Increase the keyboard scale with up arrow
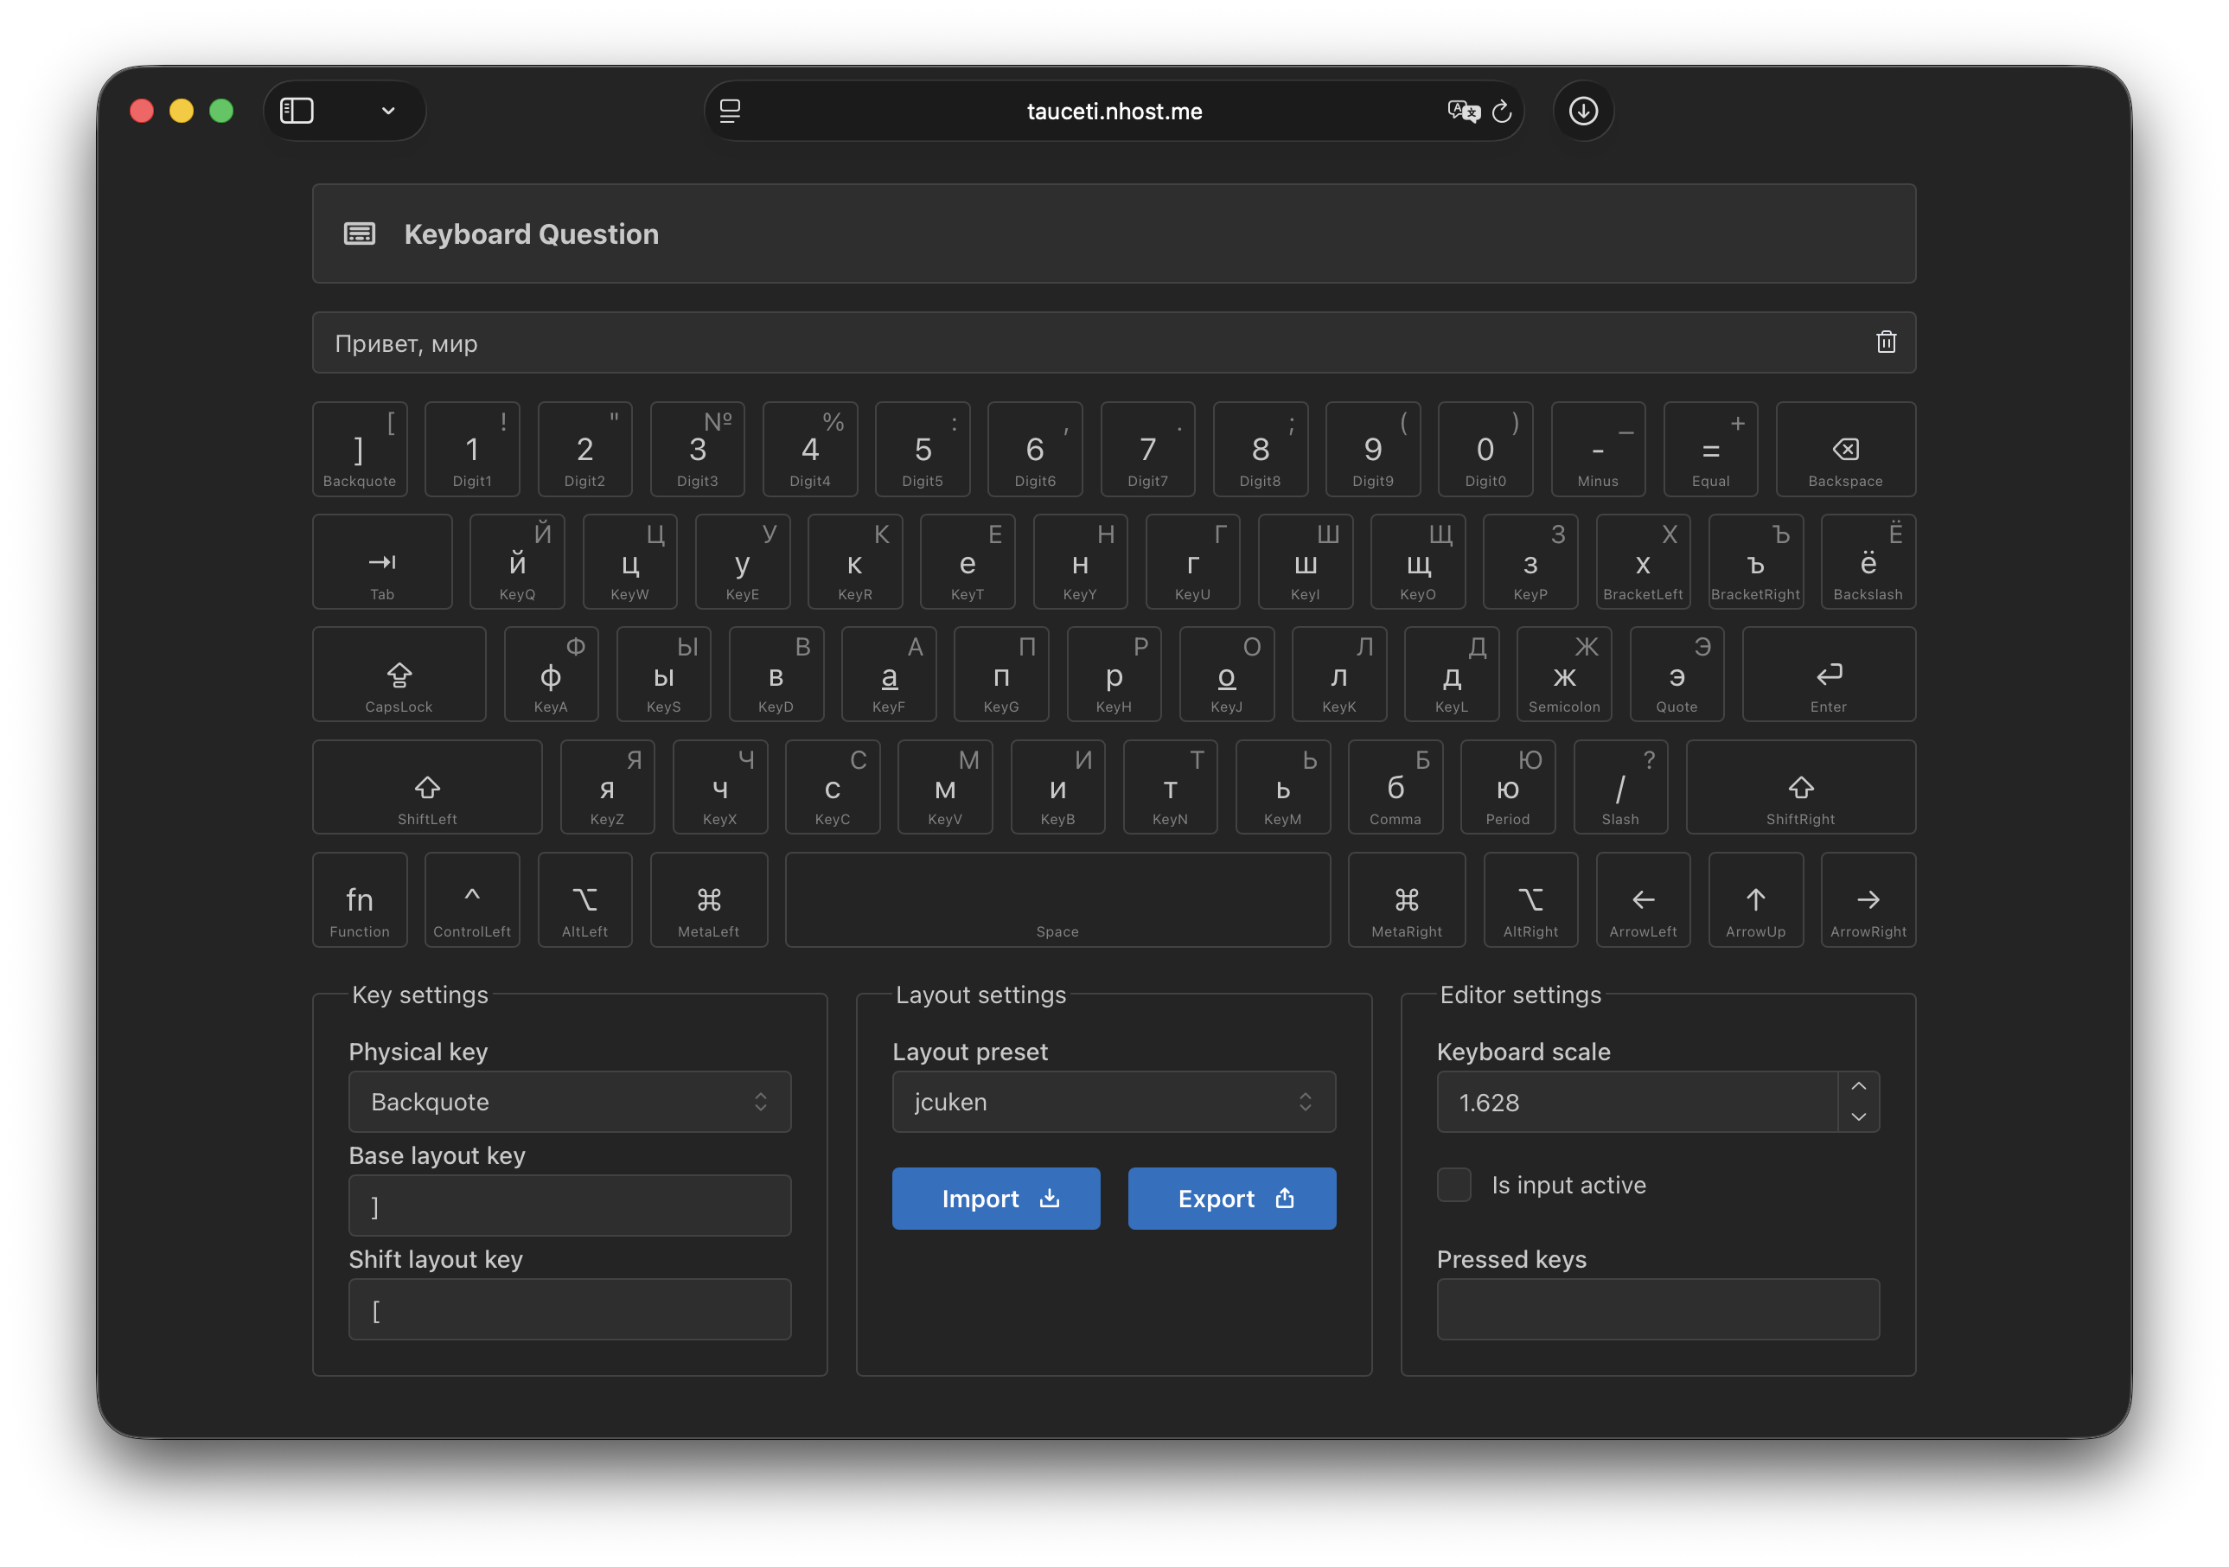2229x1567 pixels. tap(1858, 1085)
